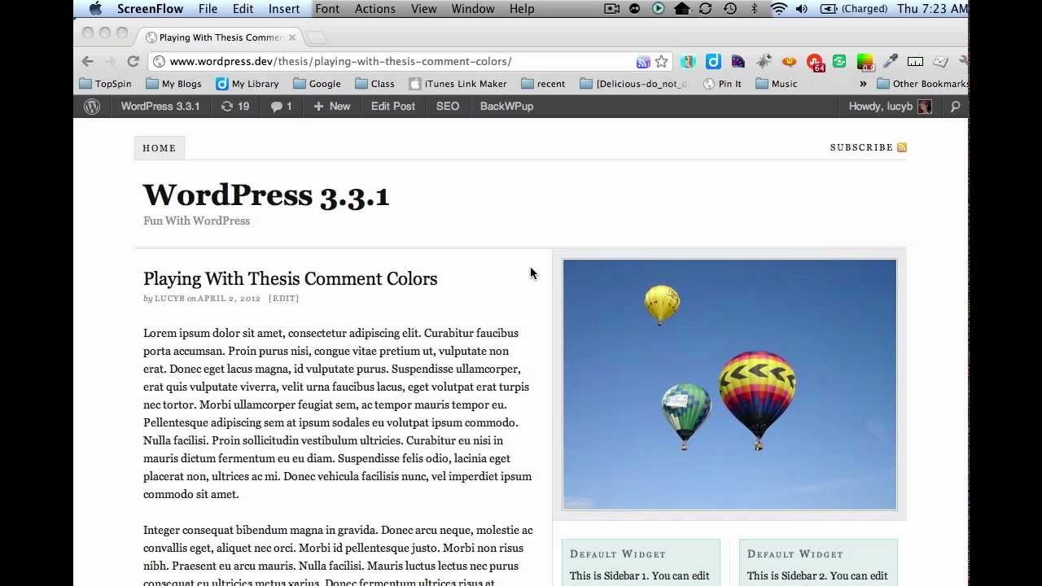Open the Font menu
1042x586 pixels.
tap(327, 8)
